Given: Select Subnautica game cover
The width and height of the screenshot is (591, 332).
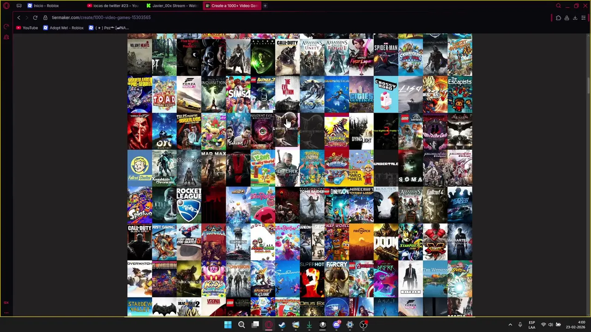Looking at the screenshot, I should (337, 95).
